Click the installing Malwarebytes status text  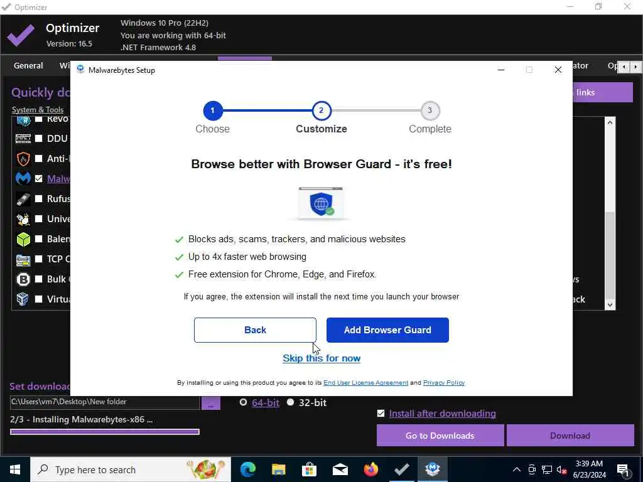[81, 420]
